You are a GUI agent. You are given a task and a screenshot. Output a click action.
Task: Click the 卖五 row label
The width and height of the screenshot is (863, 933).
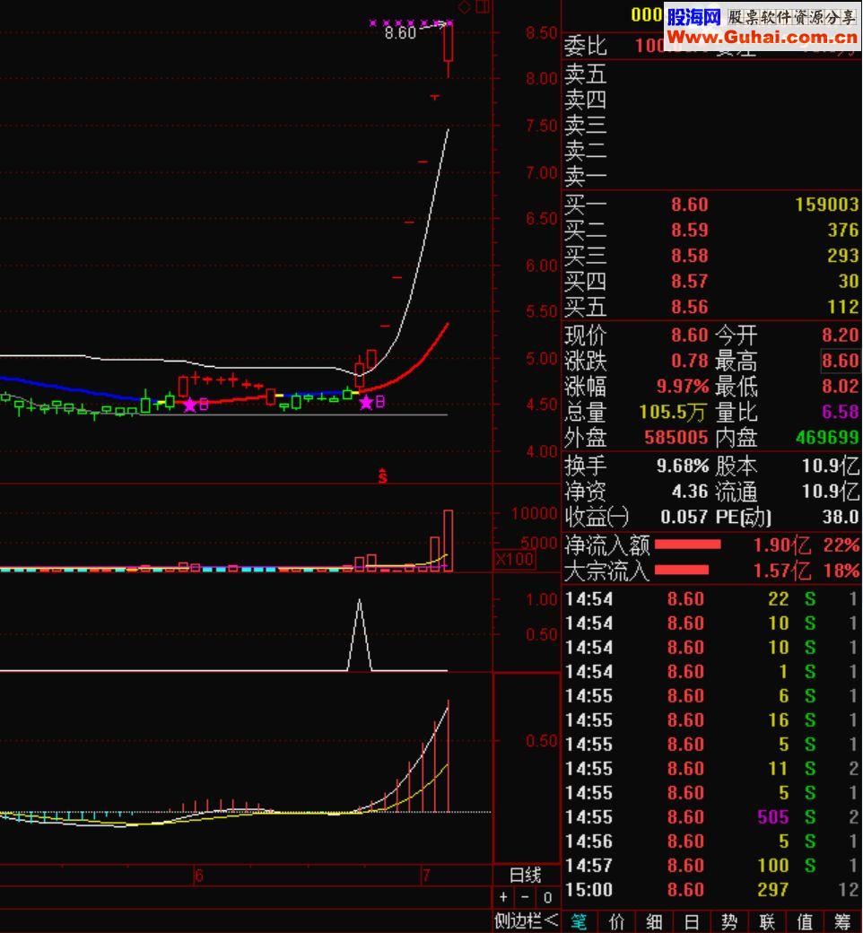pyautogui.click(x=586, y=74)
